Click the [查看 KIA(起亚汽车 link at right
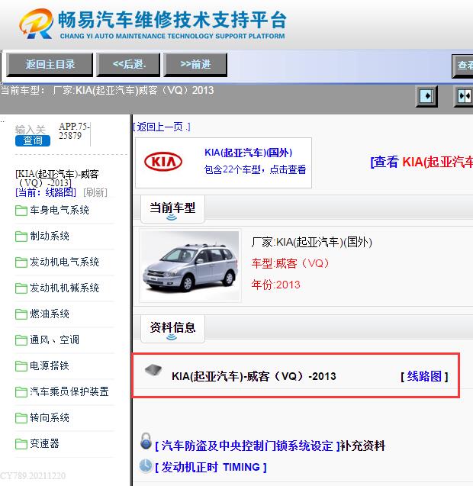Image resolution: width=473 pixels, height=486 pixels. [422, 162]
